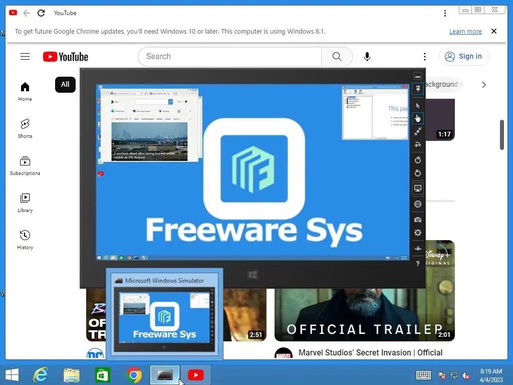
Task: Select basic touch mode hand icon
Action: click(x=418, y=118)
